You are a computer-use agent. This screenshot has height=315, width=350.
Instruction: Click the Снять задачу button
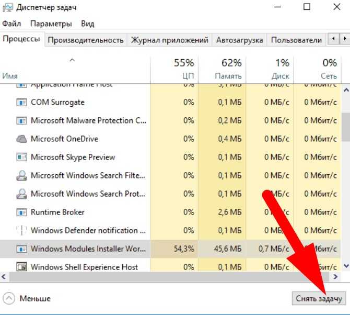pyautogui.click(x=319, y=298)
